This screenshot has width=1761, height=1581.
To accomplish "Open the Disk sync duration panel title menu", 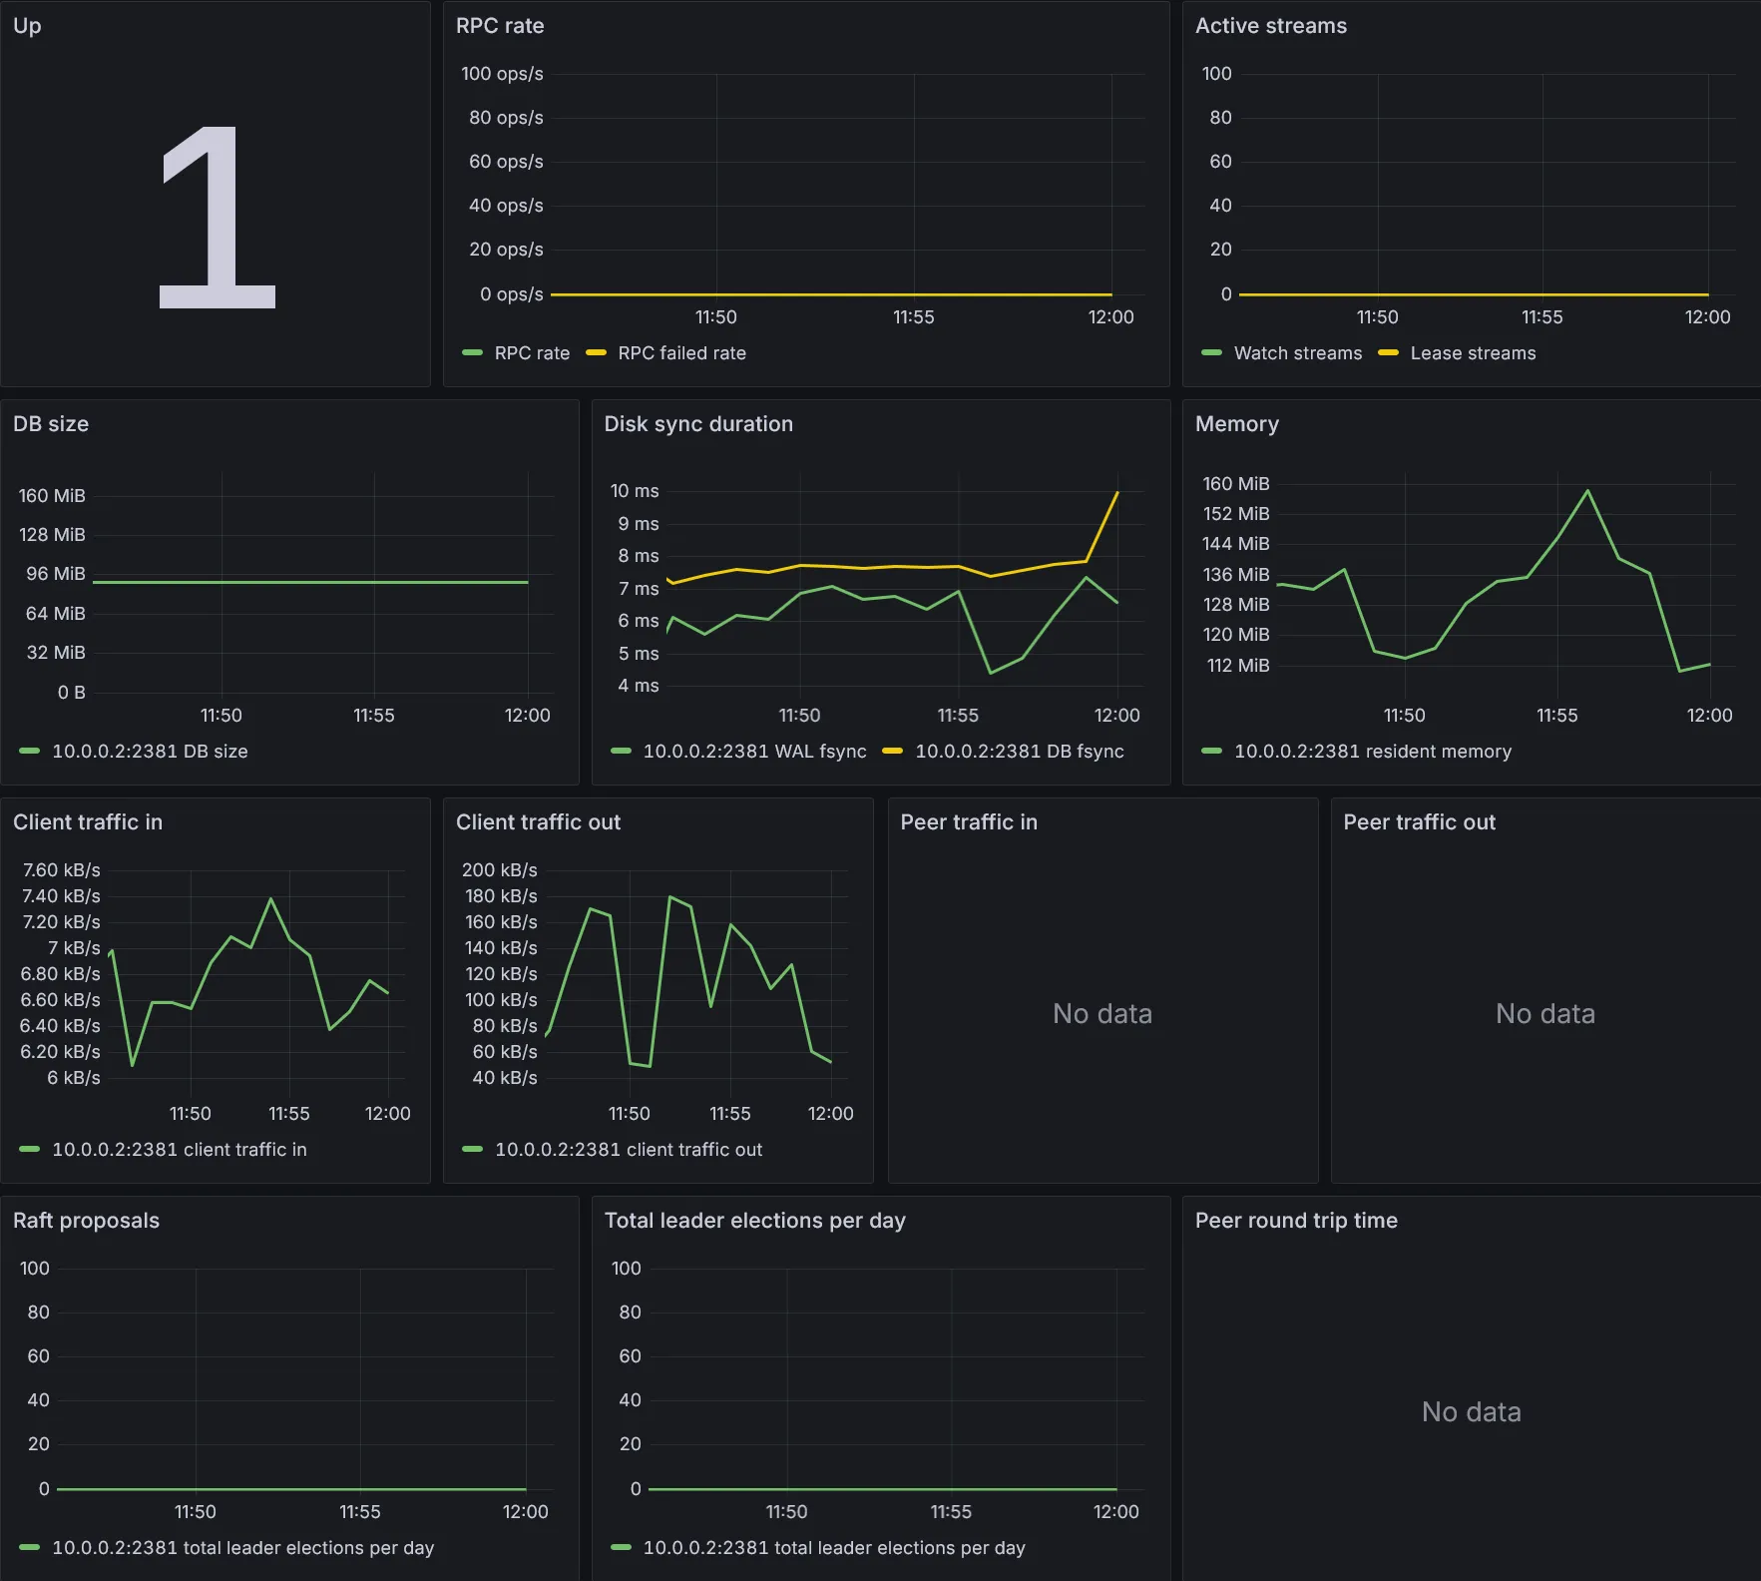I will [698, 424].
